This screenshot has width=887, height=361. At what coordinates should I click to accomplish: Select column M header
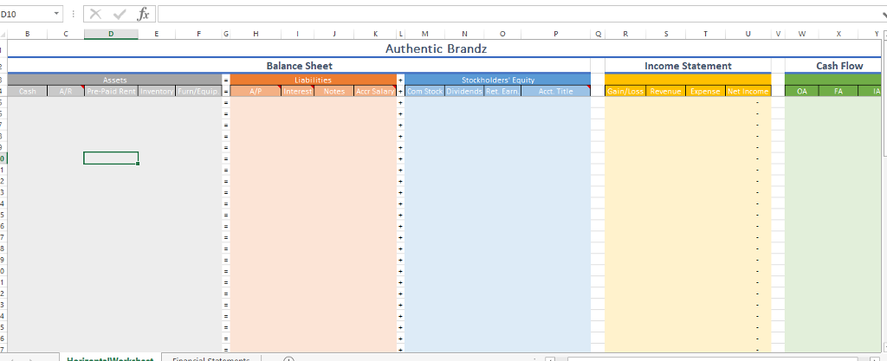(424, 34)
